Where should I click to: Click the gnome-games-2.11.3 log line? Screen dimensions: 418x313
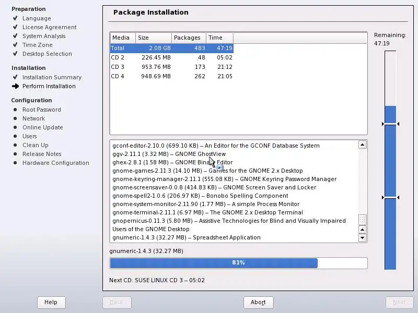(x=207, y=171)
